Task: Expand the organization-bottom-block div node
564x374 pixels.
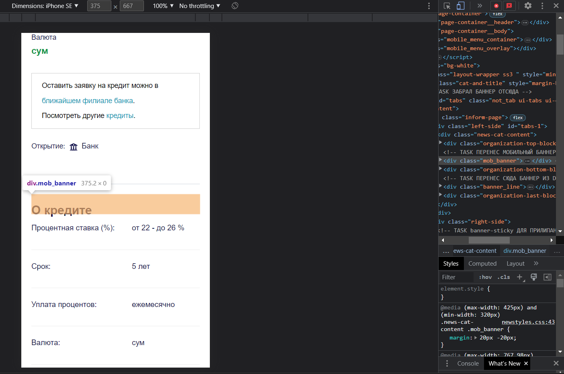Action: click(441, 169)
